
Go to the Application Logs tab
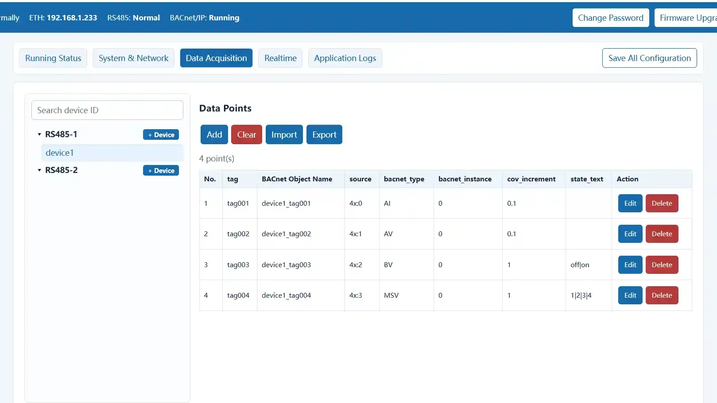(345, 58)
